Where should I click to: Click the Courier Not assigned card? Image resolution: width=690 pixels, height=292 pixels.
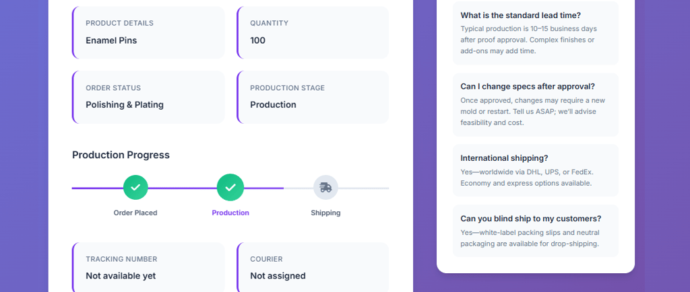[x=313, y=268]
